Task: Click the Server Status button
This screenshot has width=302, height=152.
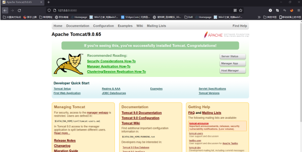Action: (232, 56)
